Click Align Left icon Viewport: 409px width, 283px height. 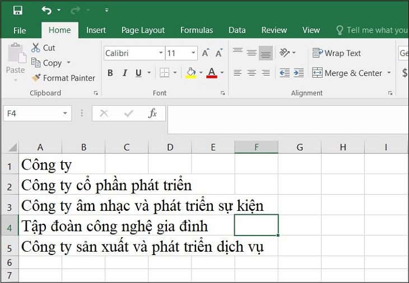[238, 73]
